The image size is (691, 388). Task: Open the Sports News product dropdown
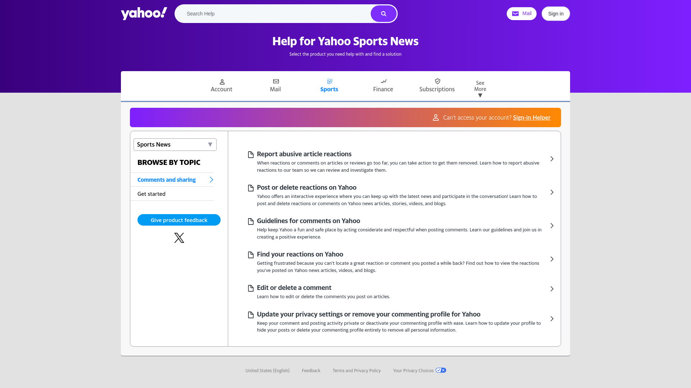175,144
